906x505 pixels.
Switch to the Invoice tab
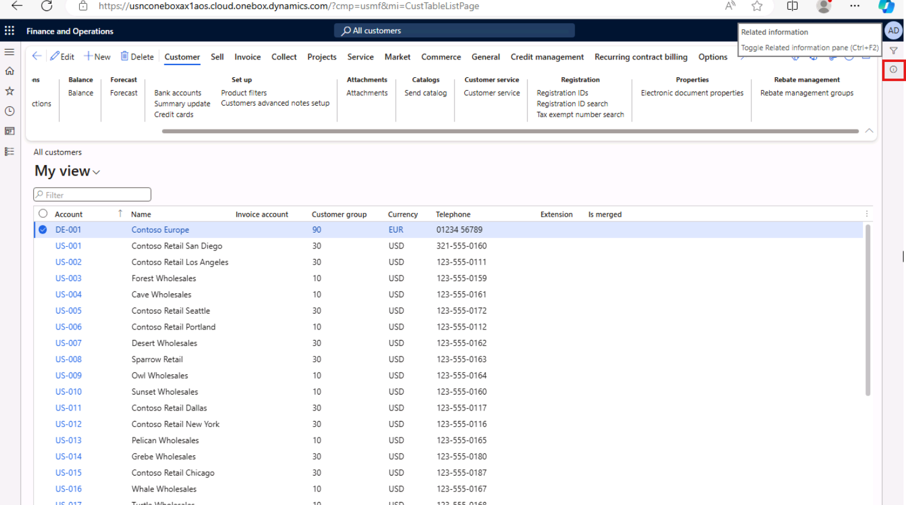click(x=248, y=57)
